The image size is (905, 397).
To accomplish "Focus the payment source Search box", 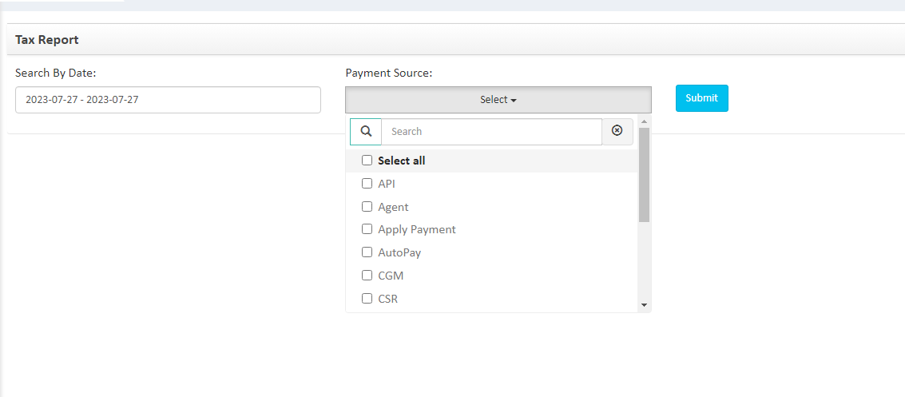I will (492, 132).
